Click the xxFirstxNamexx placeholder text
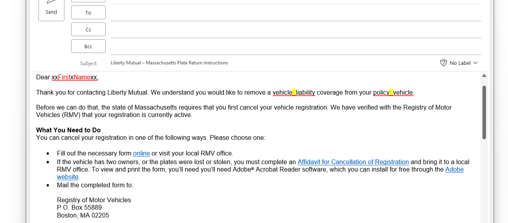The width and height of the screenshot is (508, 223). tap(75, 77)
